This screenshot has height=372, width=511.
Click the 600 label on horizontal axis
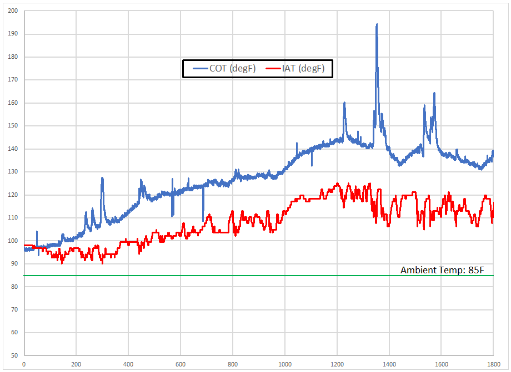[181, 364]
